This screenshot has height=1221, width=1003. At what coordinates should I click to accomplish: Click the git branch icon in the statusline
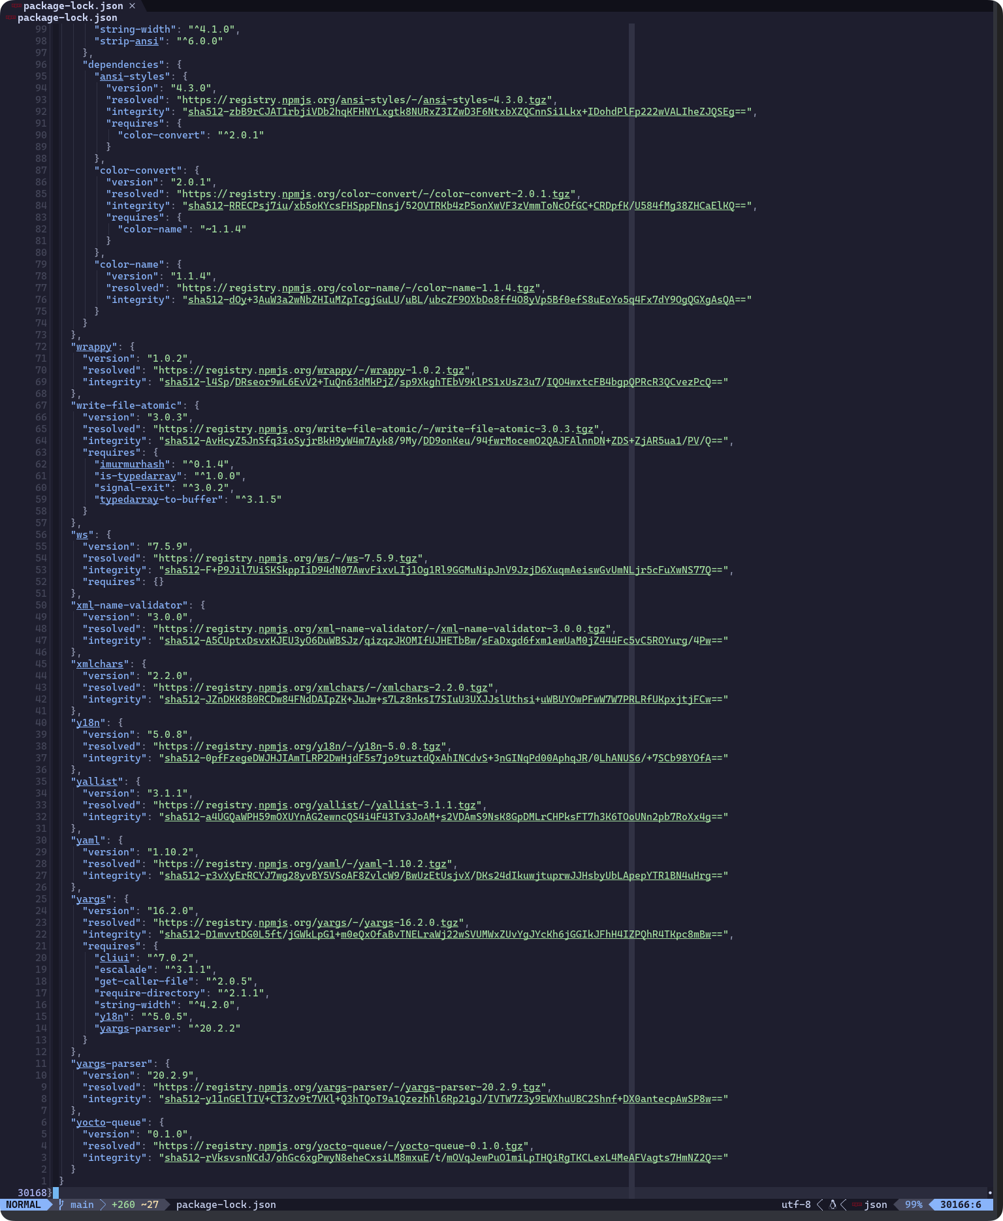[61, 1205]
